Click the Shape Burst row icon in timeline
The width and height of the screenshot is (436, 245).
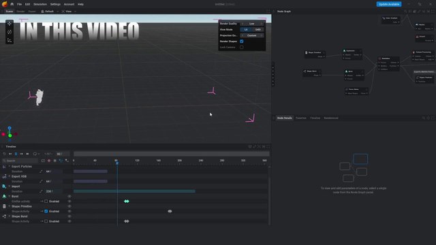tap(4, 216)
